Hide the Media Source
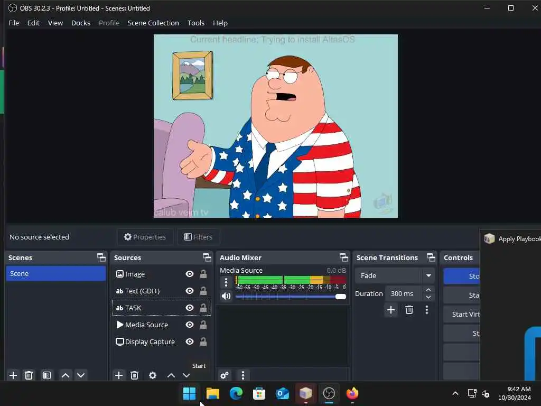Image resolution: width=541 pixels, height=406 pixels. [x=190, y=325]
